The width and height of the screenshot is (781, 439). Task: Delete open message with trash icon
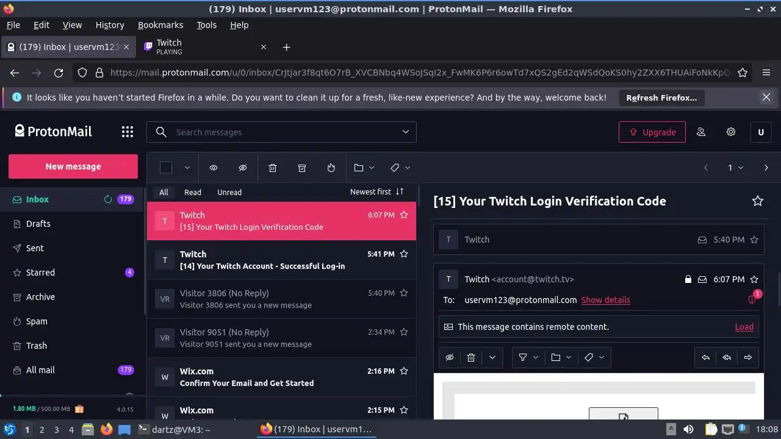click(x=471, y=357)
